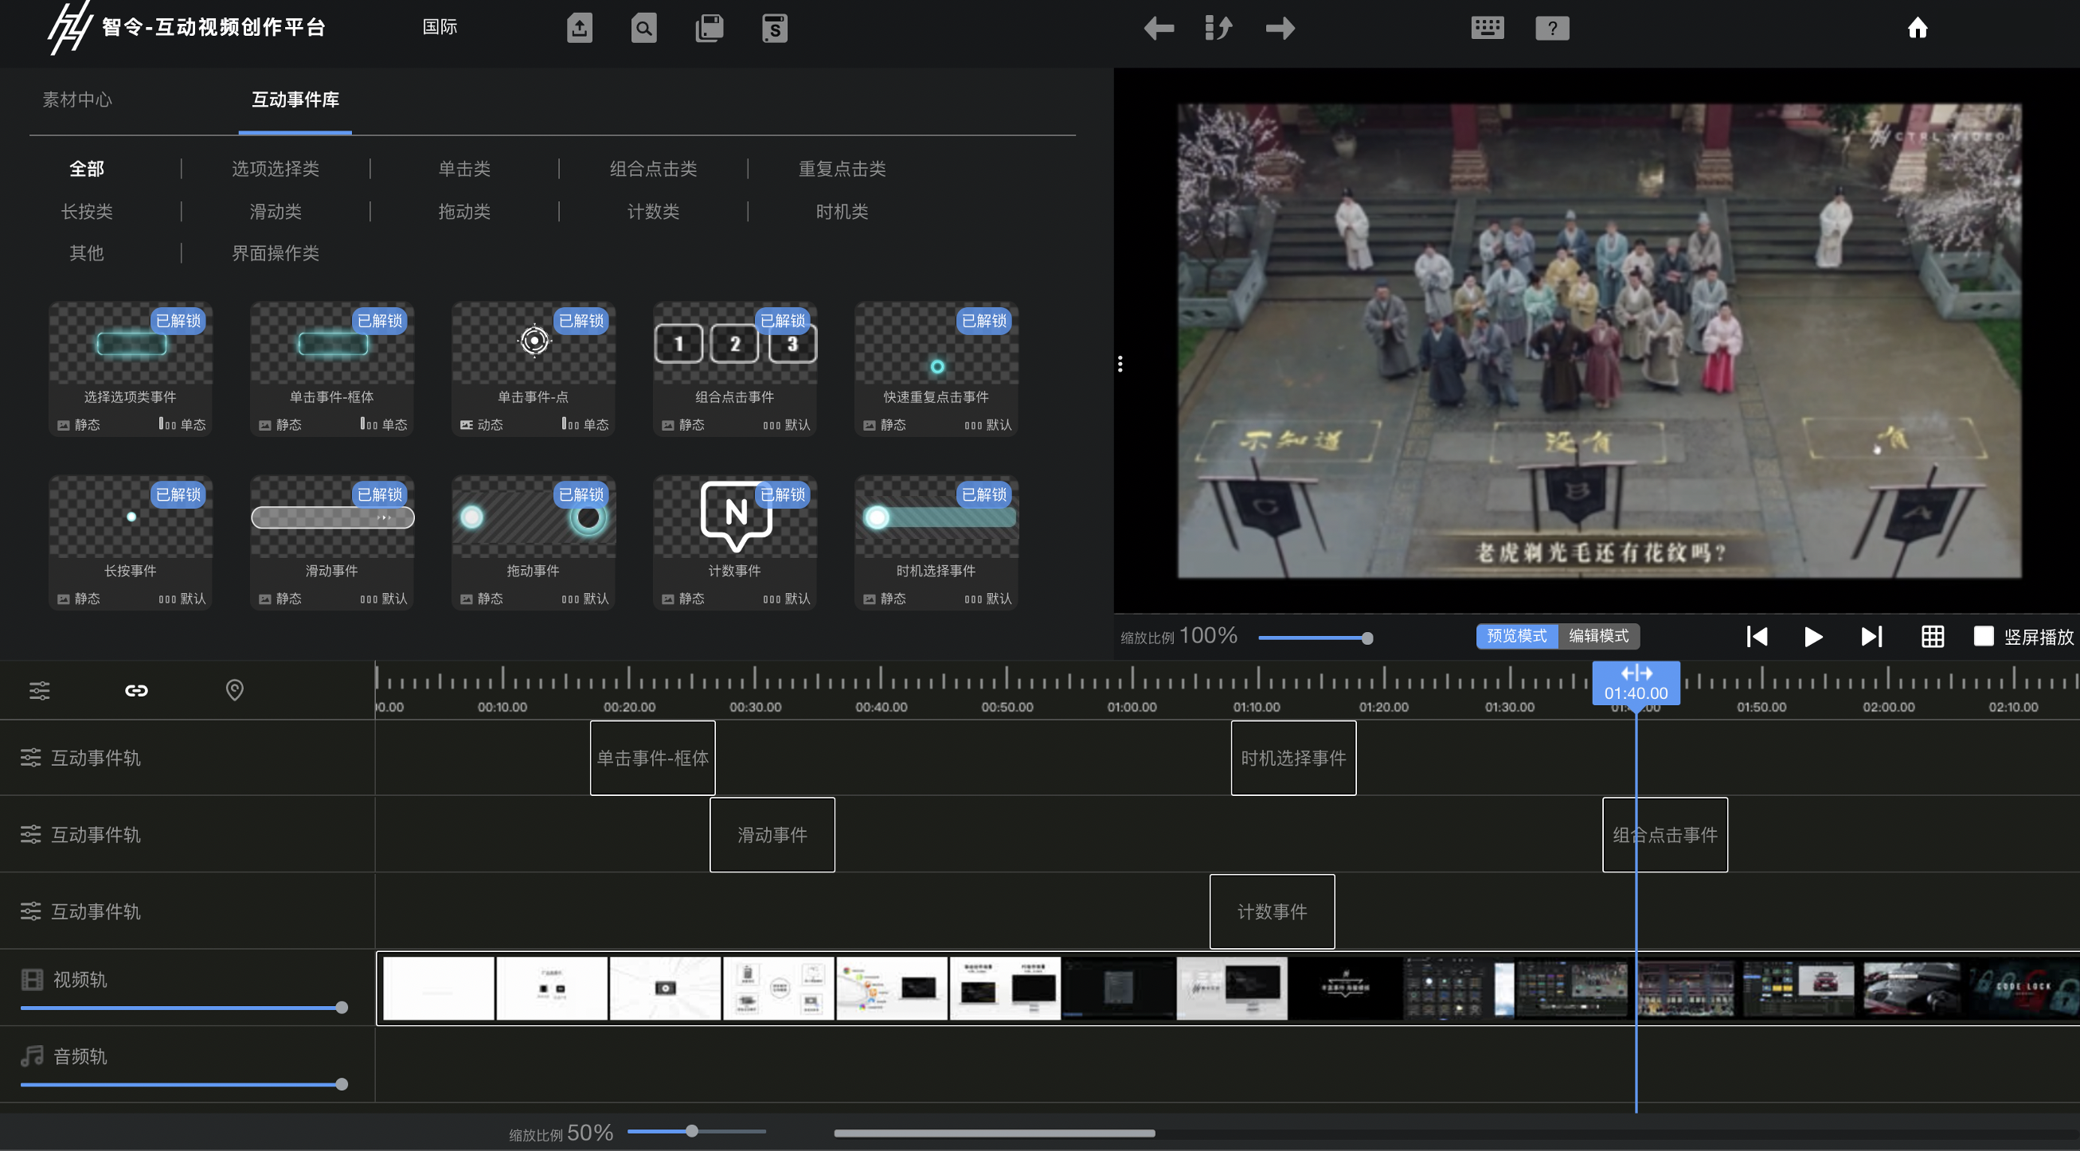This screenshot has height=1151, width=2080.
Task: Click the preview 缩放比例 100% slider
Action: coord(1315,638)
